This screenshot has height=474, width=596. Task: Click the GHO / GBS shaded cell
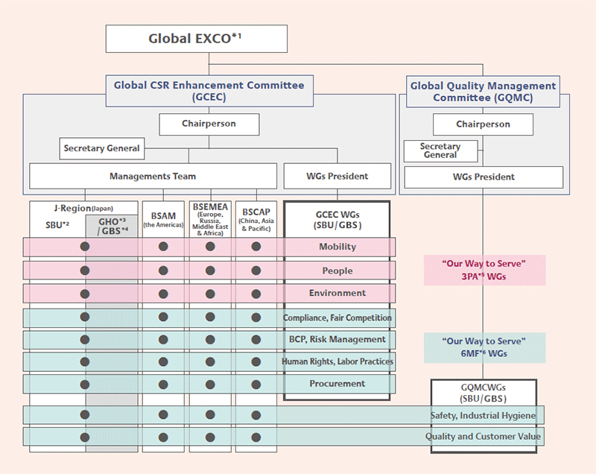pos(112,226)
